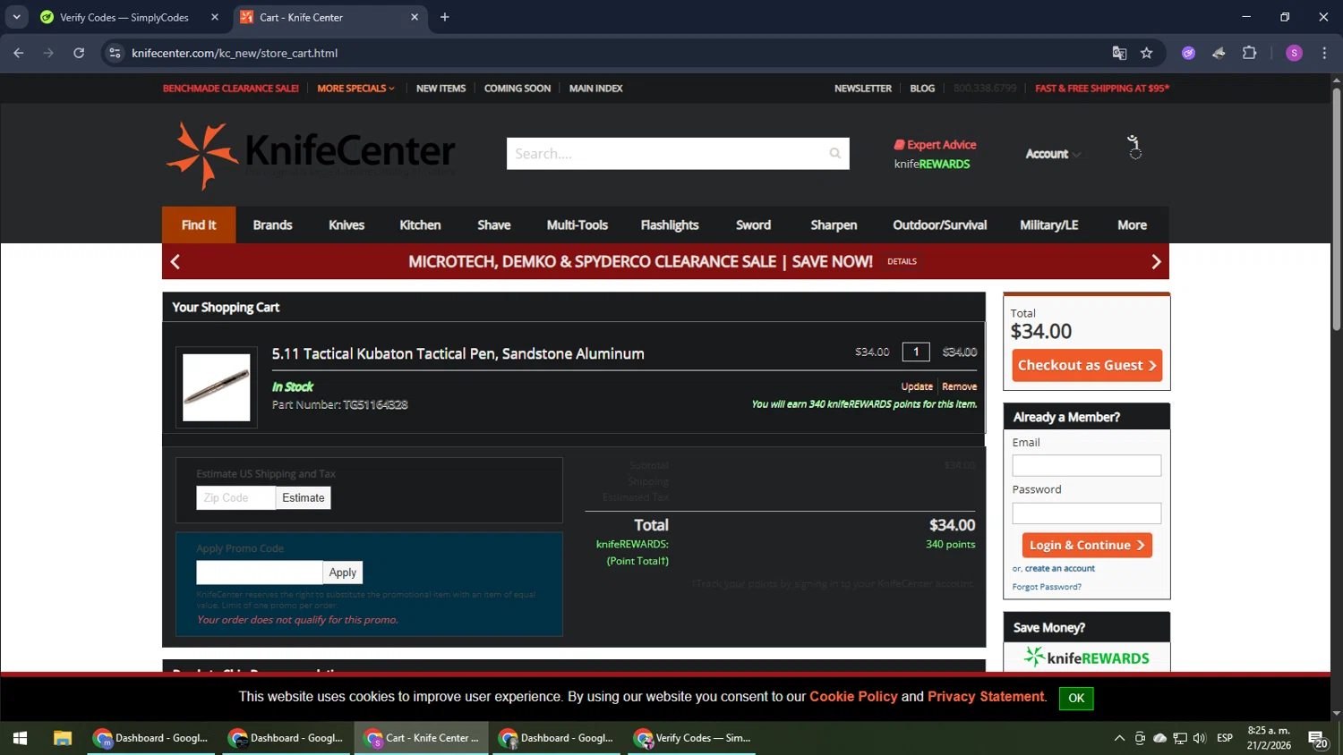1343x755 pixels.
Task: Reload the current page
Action: coord(79,53)
